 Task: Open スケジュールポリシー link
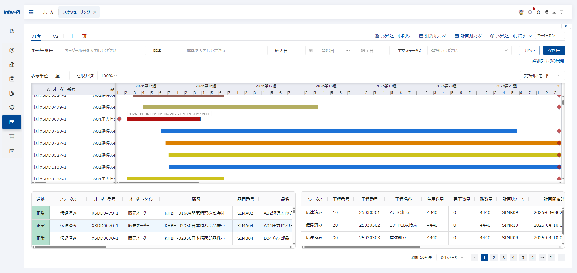394,36
